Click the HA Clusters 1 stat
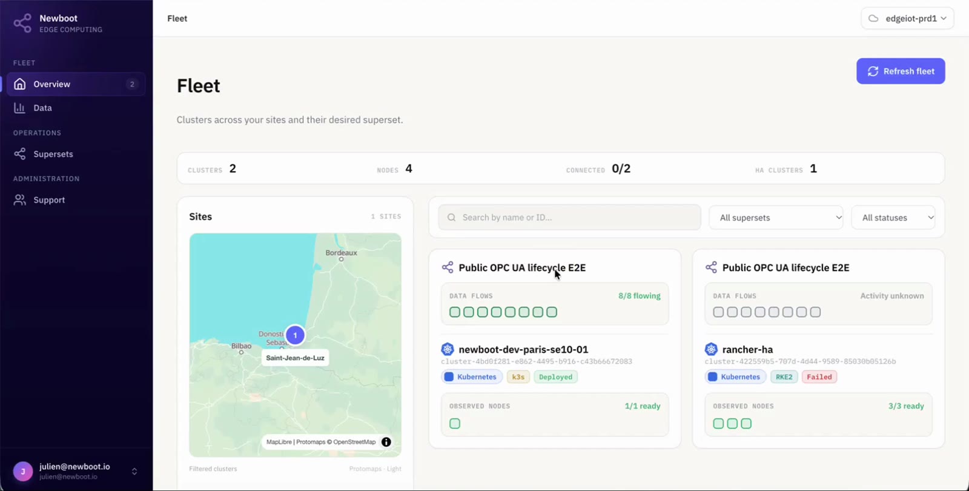969x491 pixels. pos(786,169)
